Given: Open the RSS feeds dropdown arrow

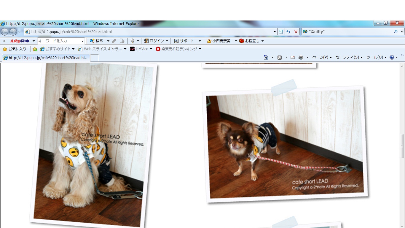Looking at the screenshot, I should (286, 57).
